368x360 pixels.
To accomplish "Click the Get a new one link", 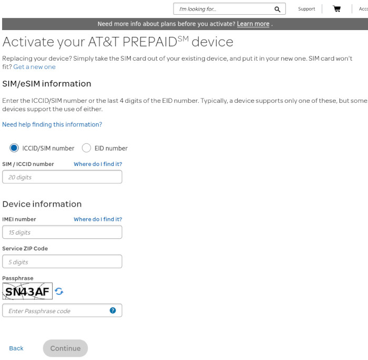I will pos(34,67).
